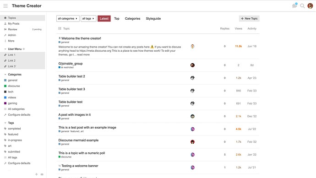Image resolution: width=316 pixels, height=178 pixels.
Task: Open the chat notifications icon
Action: tap(294, 5)
